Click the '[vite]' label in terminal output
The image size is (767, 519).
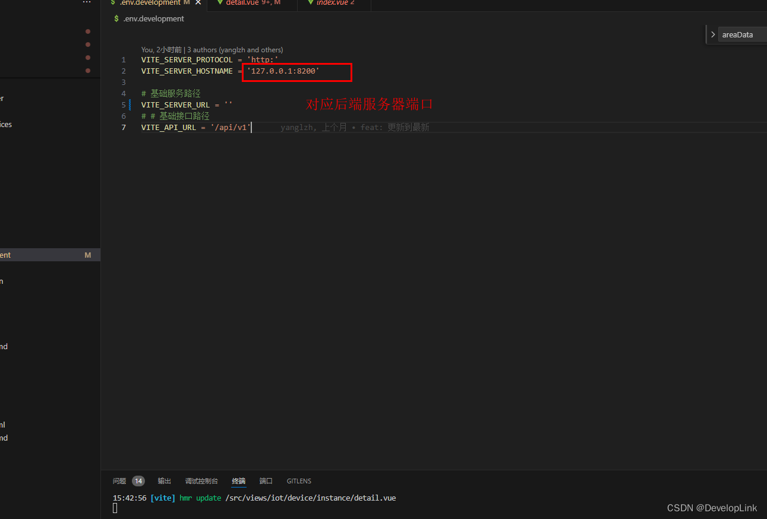click(x=163, y=498)
